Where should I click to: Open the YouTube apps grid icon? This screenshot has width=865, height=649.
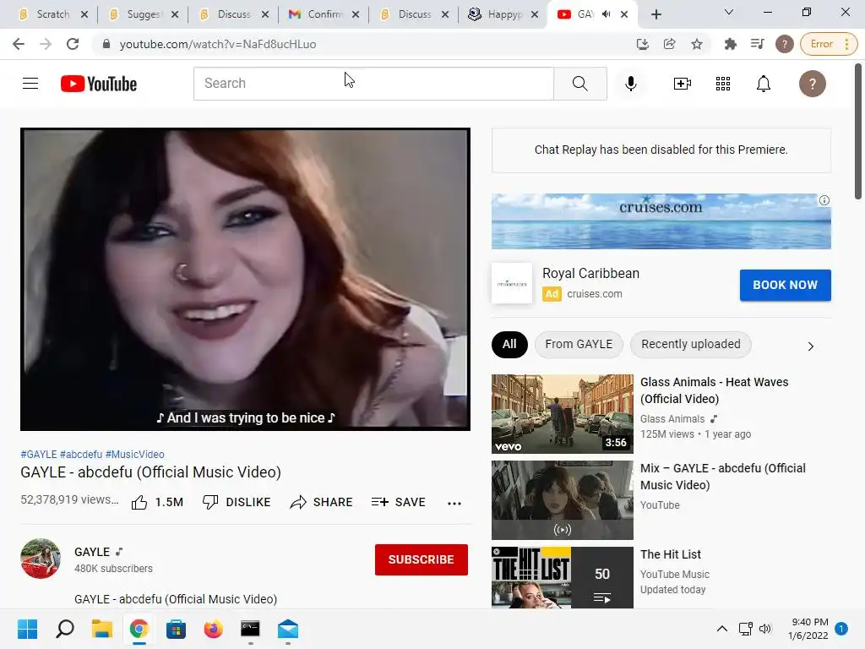point(723,84)
